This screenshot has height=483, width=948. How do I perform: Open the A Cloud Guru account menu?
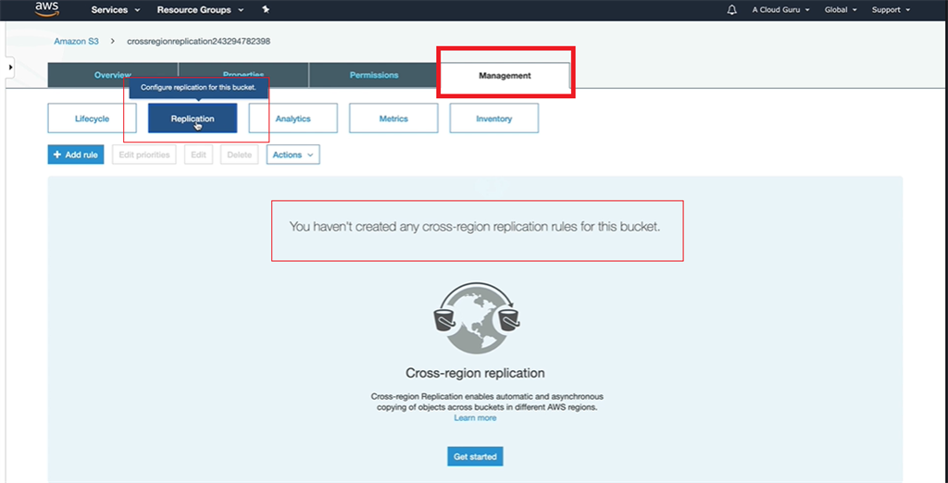(780, 9)
